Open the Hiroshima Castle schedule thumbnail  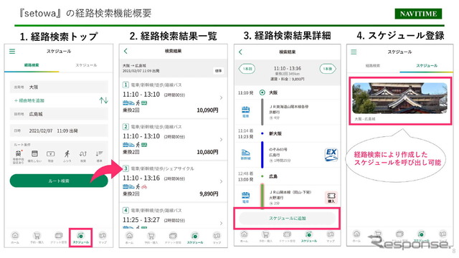(400, 98)
